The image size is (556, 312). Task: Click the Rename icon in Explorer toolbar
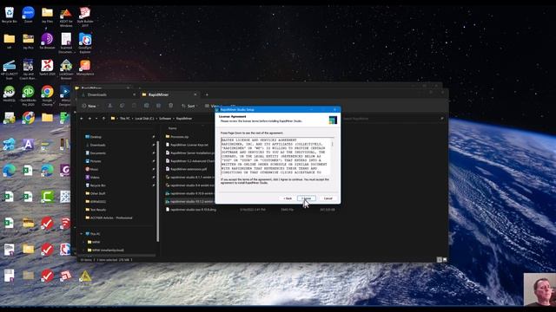147,106
